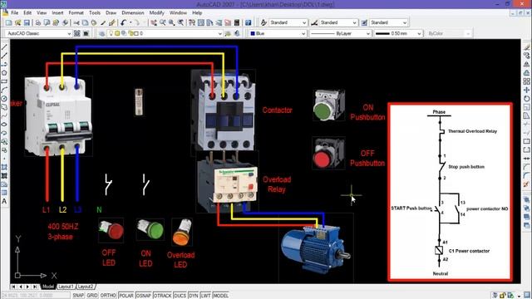This screenshot has height=299, width=532.
Task: Save the drawing with the Save icon
Action: 27,22
